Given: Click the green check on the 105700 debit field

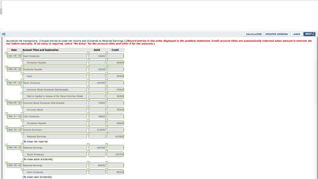Looking at the screenshot, I should pyautogui.click(x=88, y=79).
